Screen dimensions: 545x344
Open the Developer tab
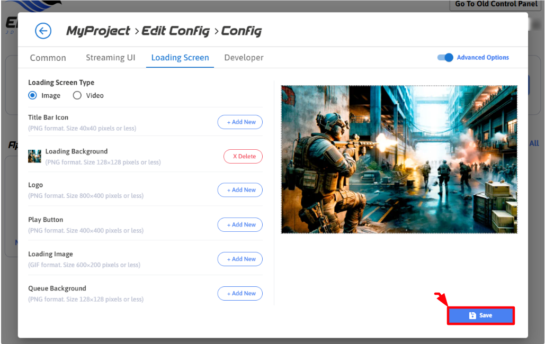(x=244, y=58)
